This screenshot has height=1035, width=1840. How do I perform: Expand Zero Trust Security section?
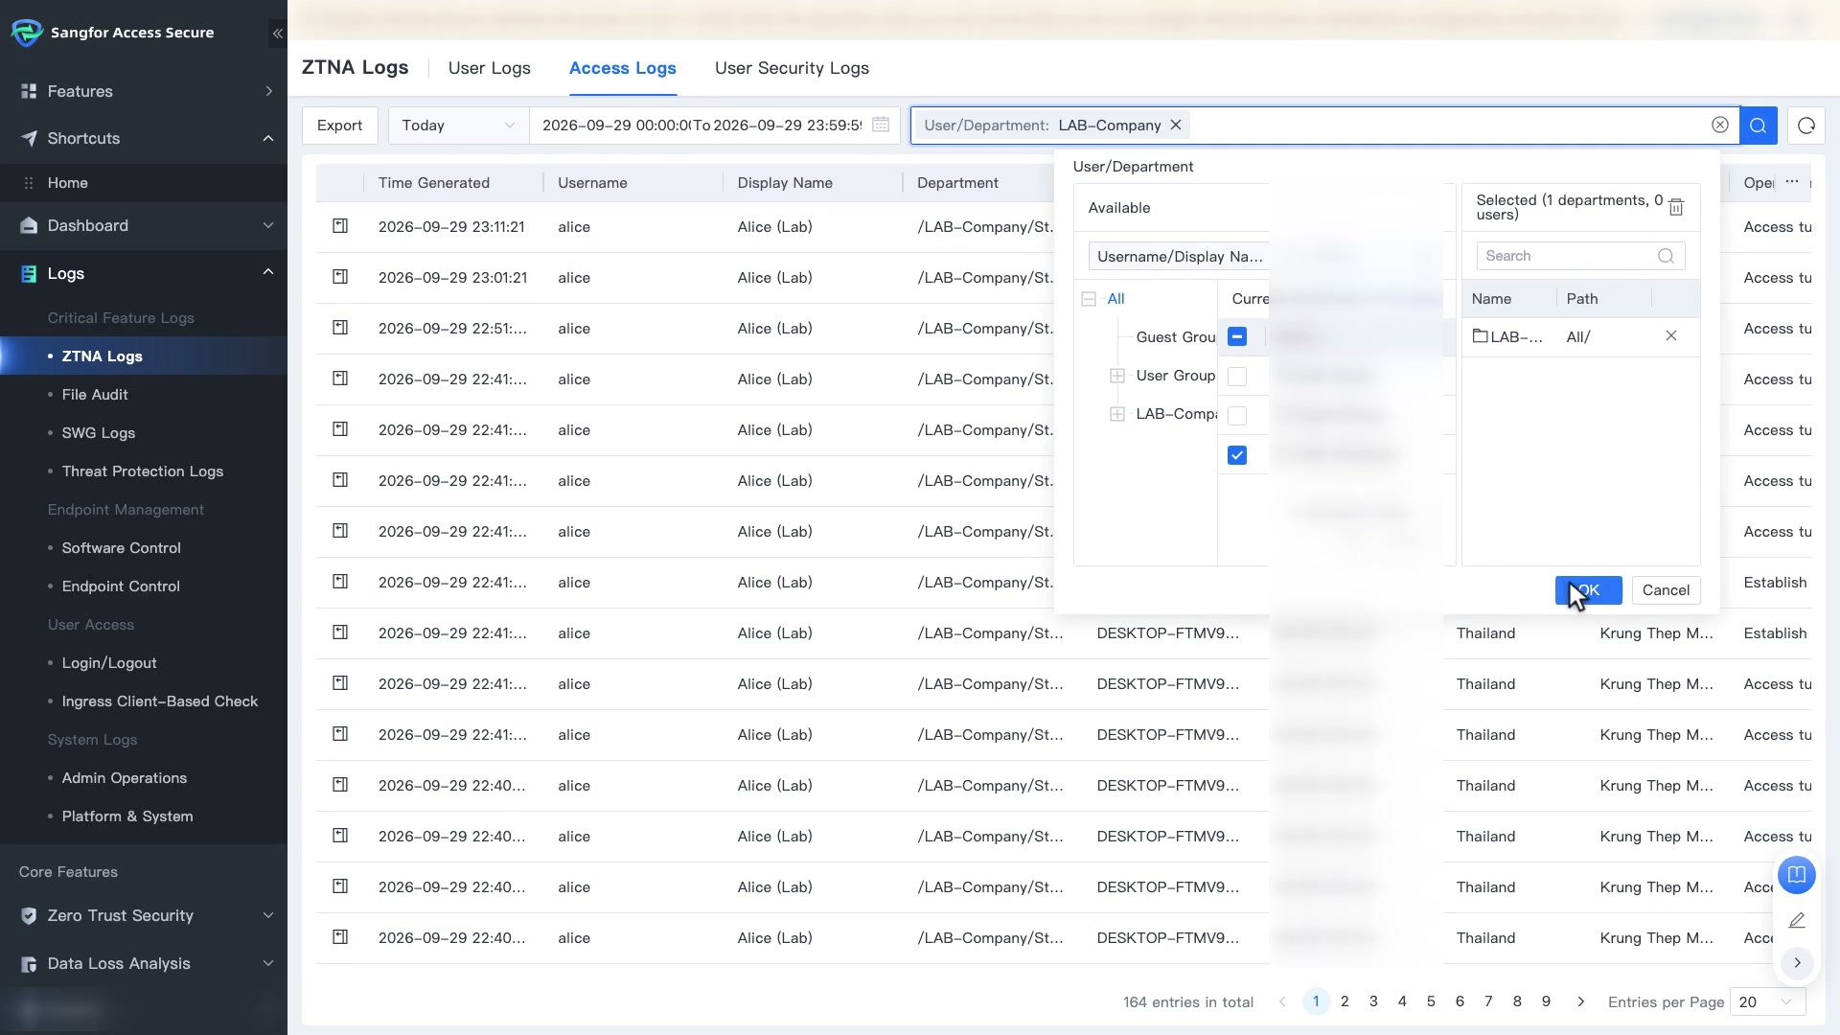[268, 915]
